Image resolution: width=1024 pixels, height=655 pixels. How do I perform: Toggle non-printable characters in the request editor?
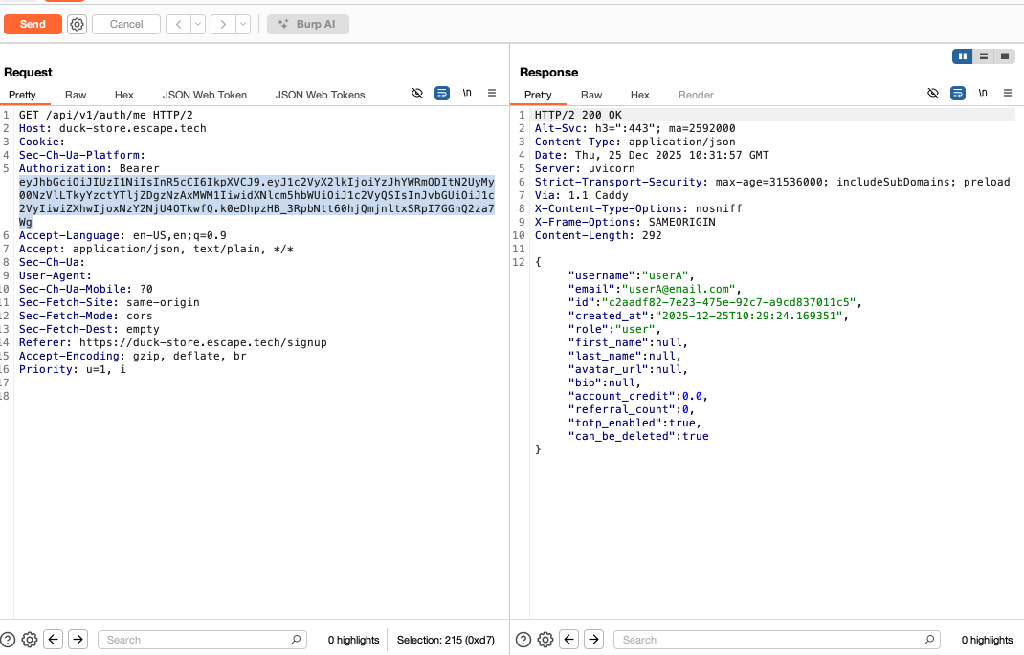pos(417,93)
